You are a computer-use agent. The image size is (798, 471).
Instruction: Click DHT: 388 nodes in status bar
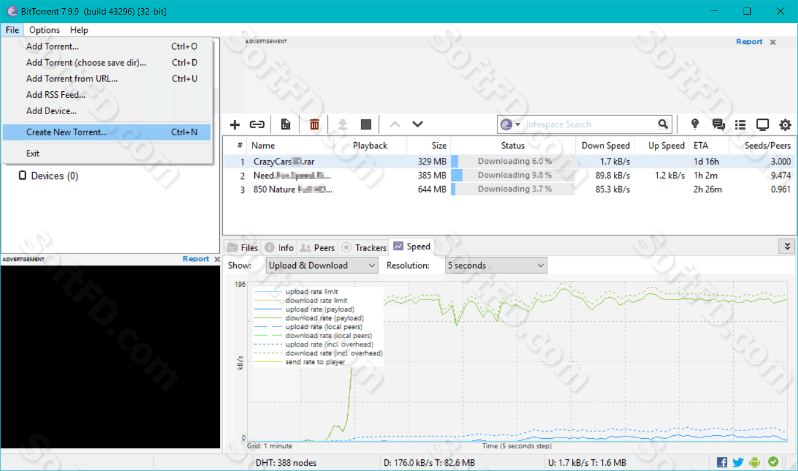click(286, 463)
